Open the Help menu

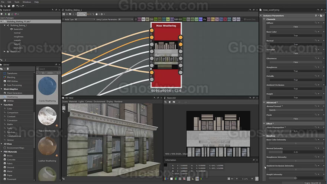coord(36,2)
